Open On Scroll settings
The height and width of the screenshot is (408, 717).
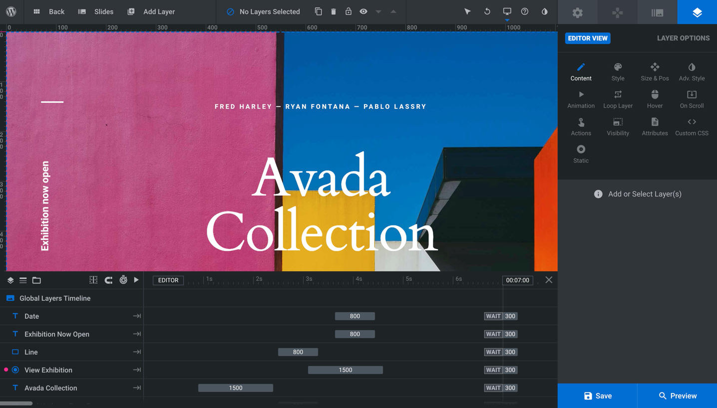pos(692,100)
